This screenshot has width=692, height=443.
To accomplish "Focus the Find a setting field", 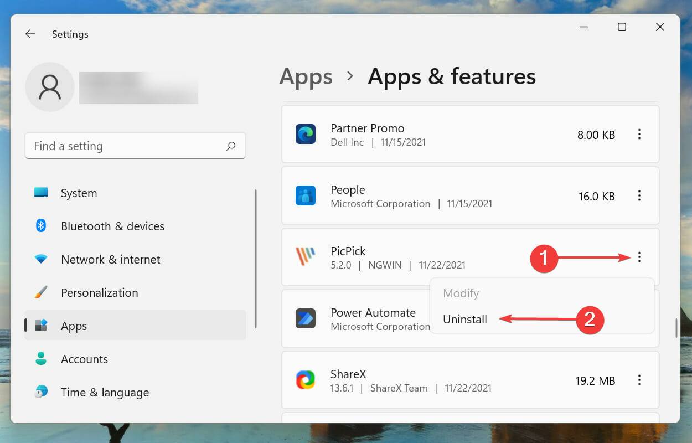I will click(135, 146).
